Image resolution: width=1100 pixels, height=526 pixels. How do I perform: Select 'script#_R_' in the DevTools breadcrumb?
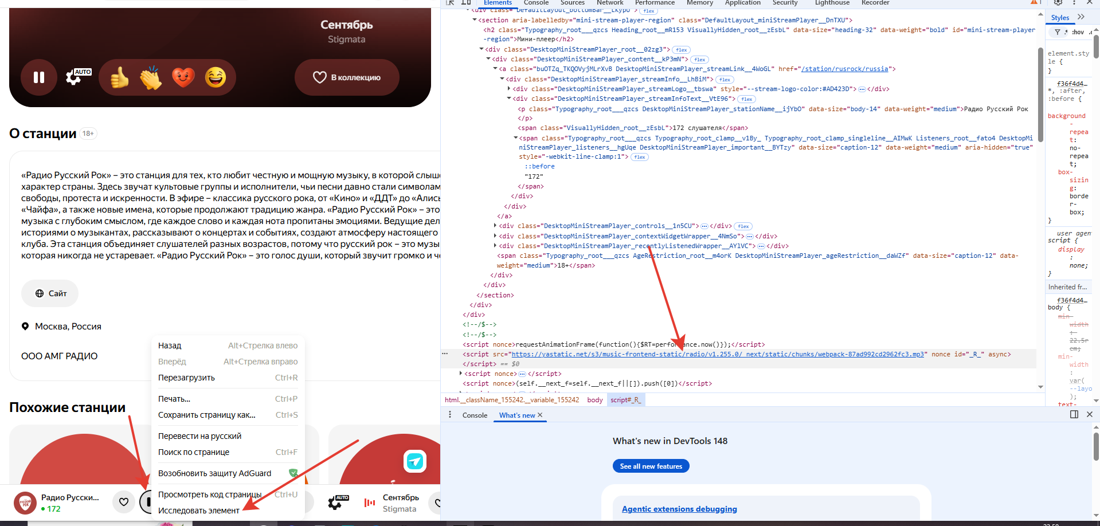[x=625, y=400]
